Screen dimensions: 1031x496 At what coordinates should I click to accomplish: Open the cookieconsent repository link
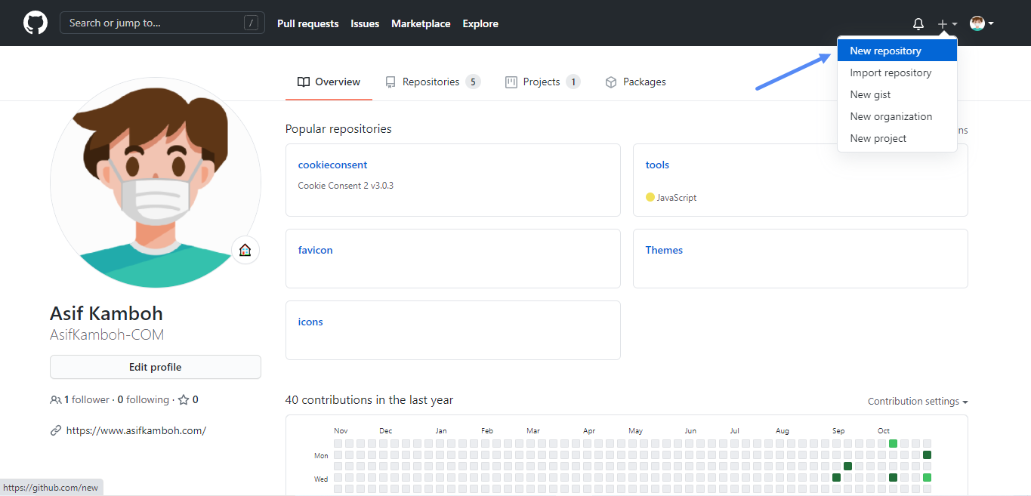point(332,164)
